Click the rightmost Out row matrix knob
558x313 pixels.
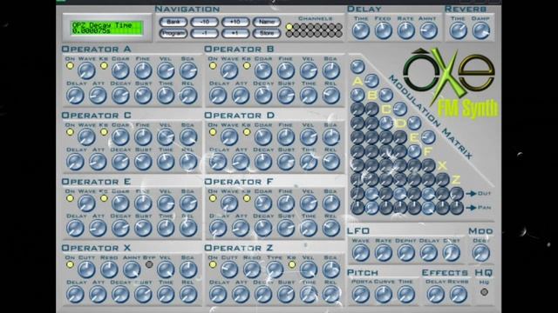(457, 194)
